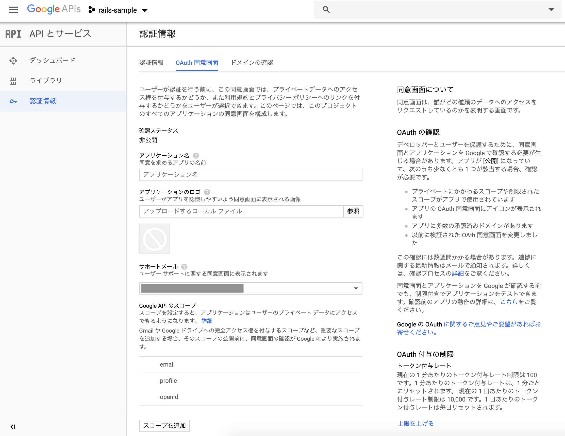Open the hamburger navigation menu
This screenshot has height=436, width=565.
coord(13,10)
